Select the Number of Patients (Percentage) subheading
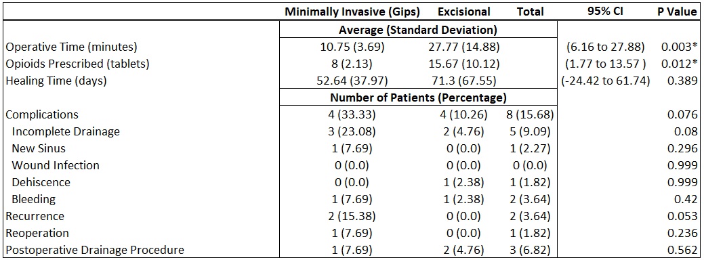704x260 pixels. [x=418, y=97]
